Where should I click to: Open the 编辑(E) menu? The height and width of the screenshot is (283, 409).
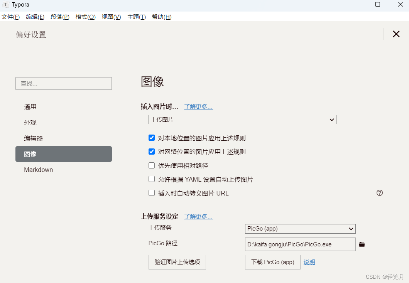tap(35, 17)
